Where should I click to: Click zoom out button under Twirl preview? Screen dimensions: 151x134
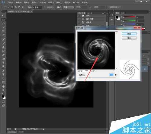(79, 71)
